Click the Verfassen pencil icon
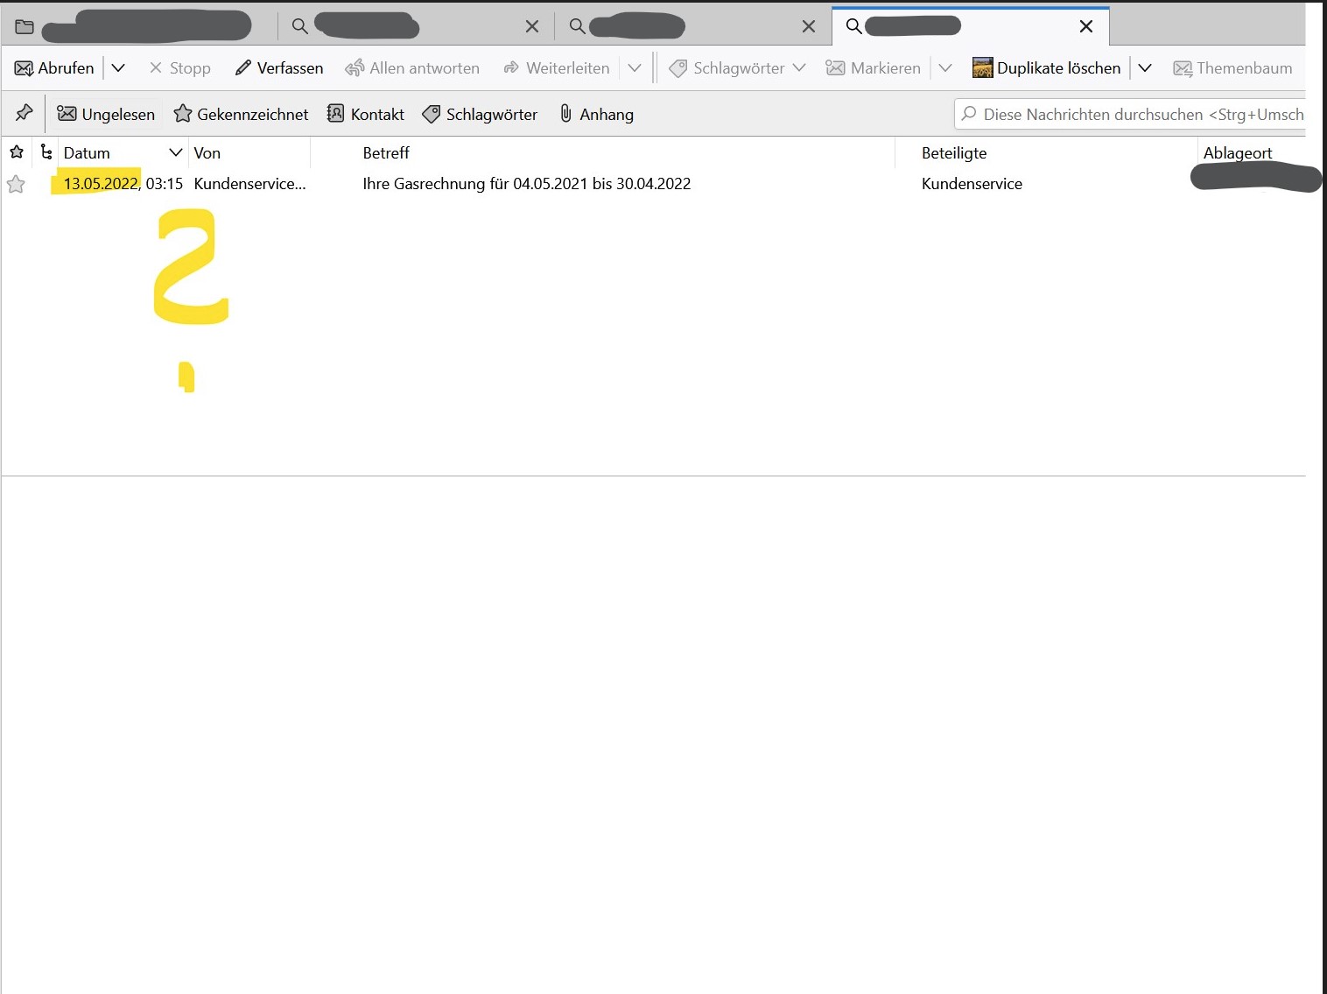Image resolution: width=1327 pixels, height=994 pixels. (x=243, y=68)
